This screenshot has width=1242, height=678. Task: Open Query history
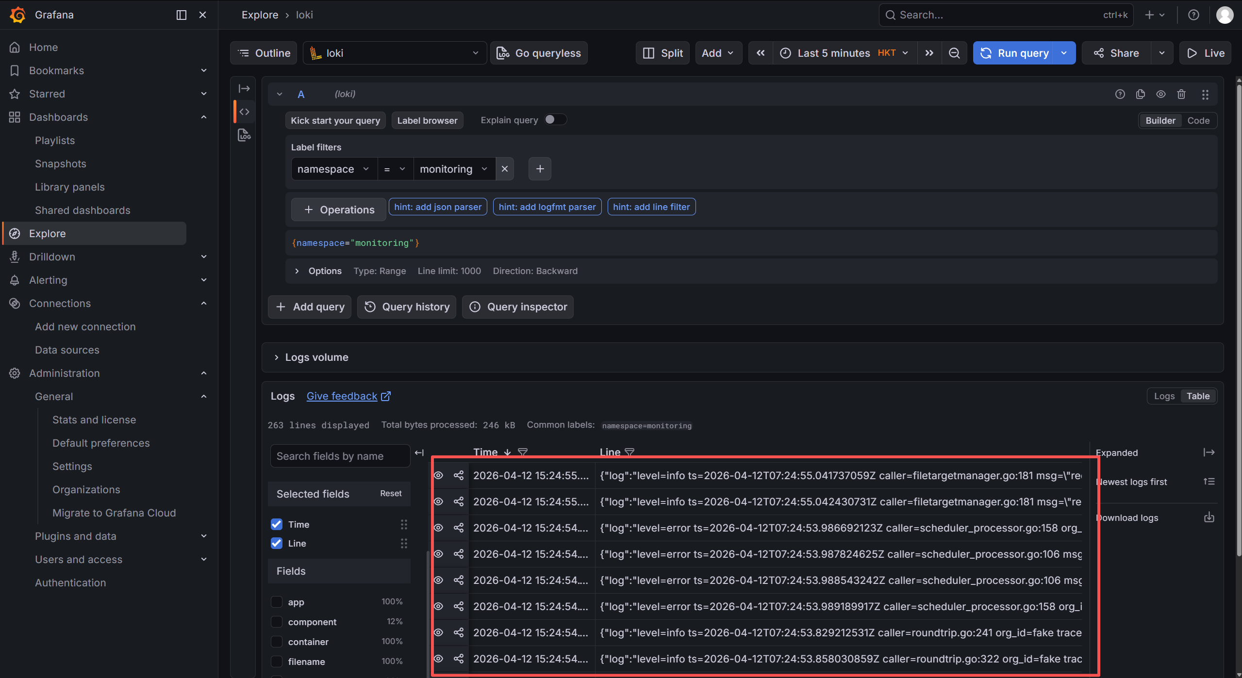point(407,307)
